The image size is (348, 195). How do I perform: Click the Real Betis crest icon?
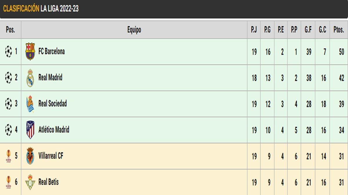(x=30, y=182)
